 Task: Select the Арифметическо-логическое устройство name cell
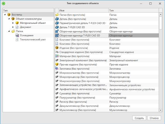click(83, 89)
